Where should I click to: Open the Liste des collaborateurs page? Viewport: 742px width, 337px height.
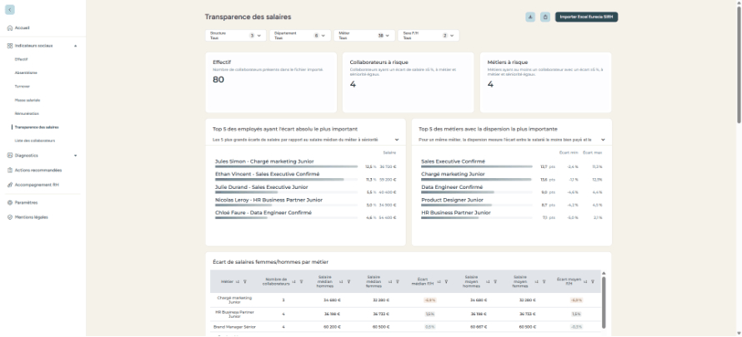point(29,141)
